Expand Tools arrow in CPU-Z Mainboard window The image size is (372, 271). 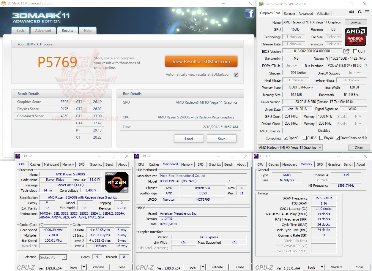203,267
